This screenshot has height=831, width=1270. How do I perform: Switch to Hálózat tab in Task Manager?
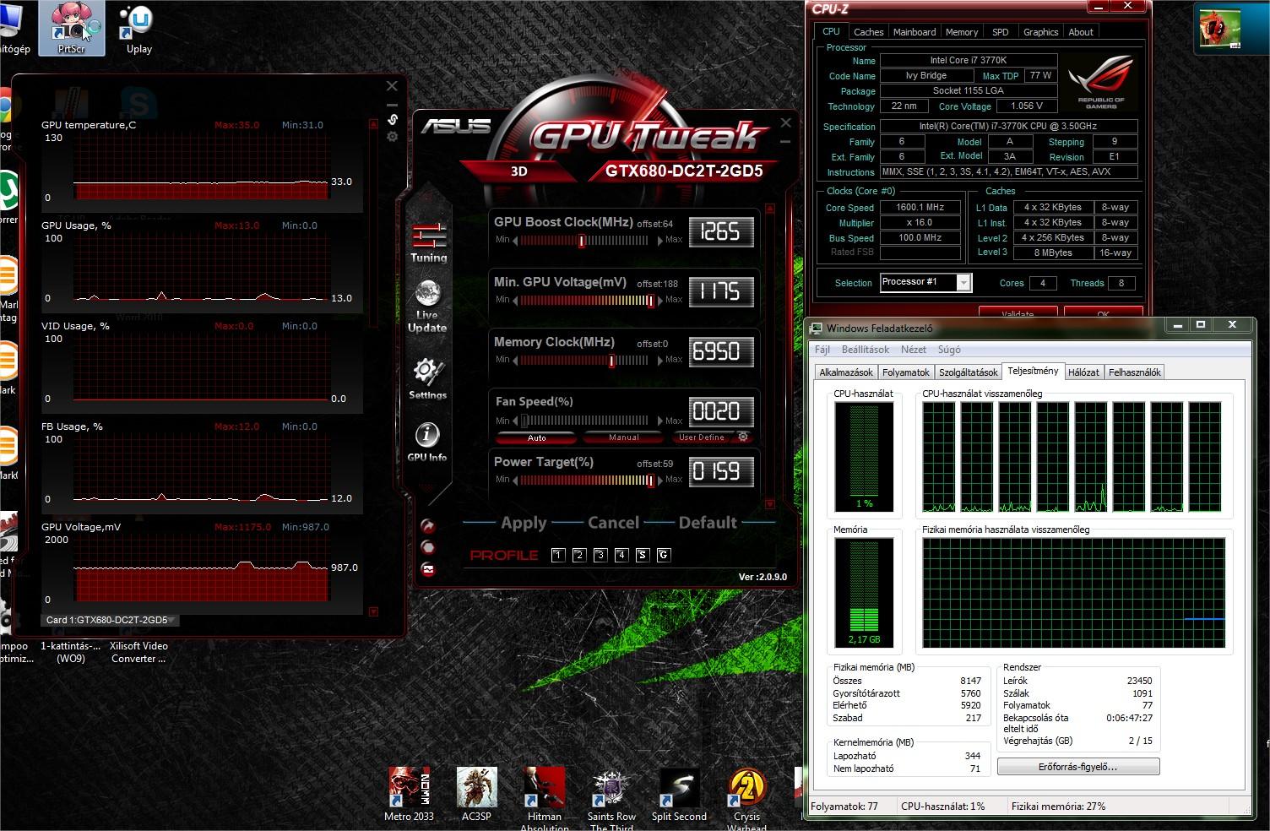[x=1083, y=372]
